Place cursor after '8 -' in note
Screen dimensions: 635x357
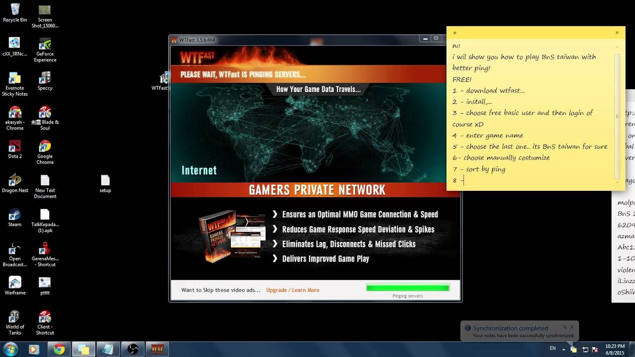(464, 180)
